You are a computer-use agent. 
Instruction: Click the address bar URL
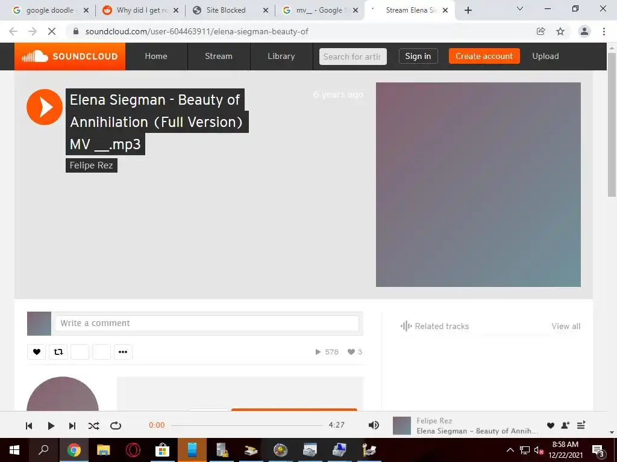(197, 31)
